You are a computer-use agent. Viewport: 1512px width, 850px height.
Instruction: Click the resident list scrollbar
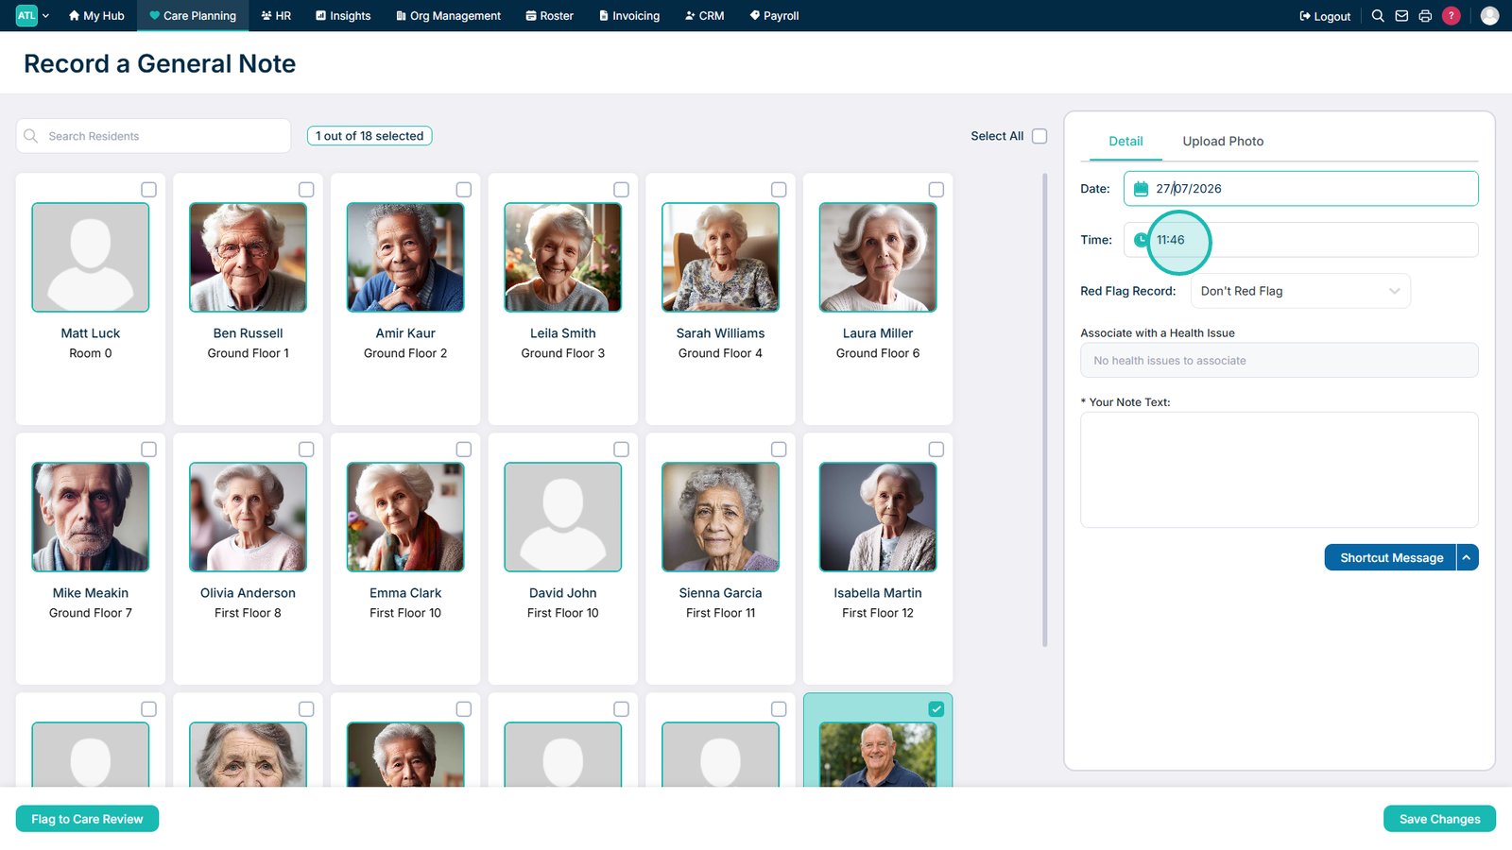[x=1044, y=410]
